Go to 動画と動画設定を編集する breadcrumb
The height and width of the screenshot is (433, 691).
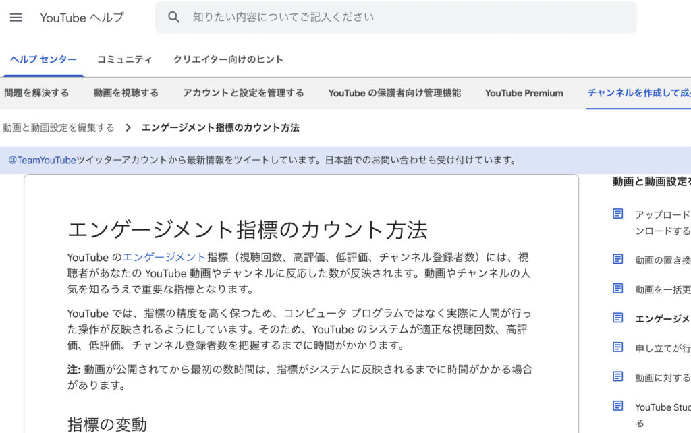click(x=59, y=127)
